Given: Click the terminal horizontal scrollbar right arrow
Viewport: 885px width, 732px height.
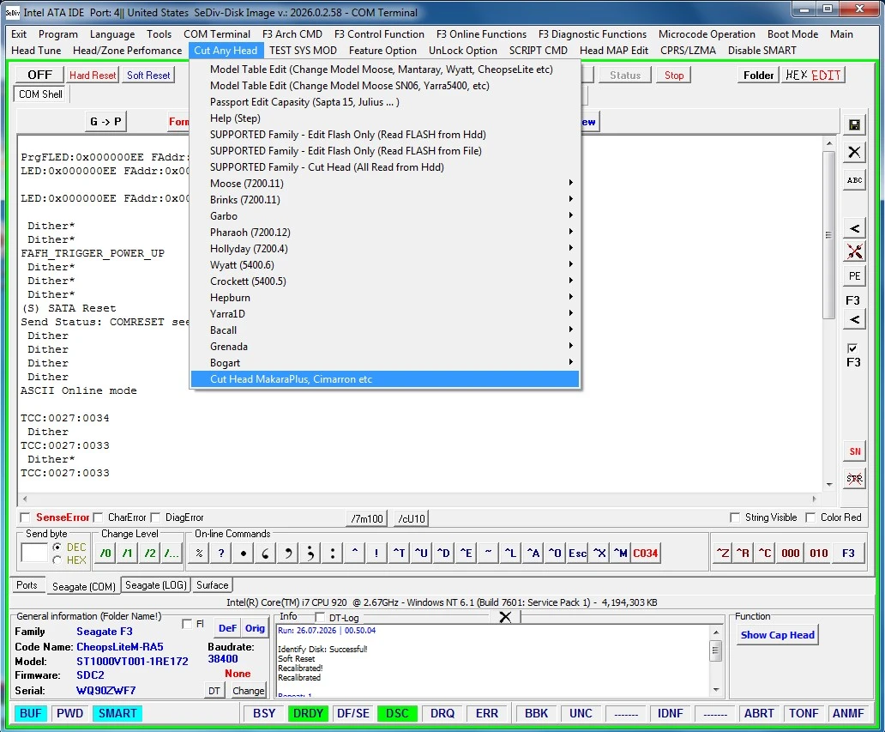Looking at the screenshot, I should (x=814, y=499).
